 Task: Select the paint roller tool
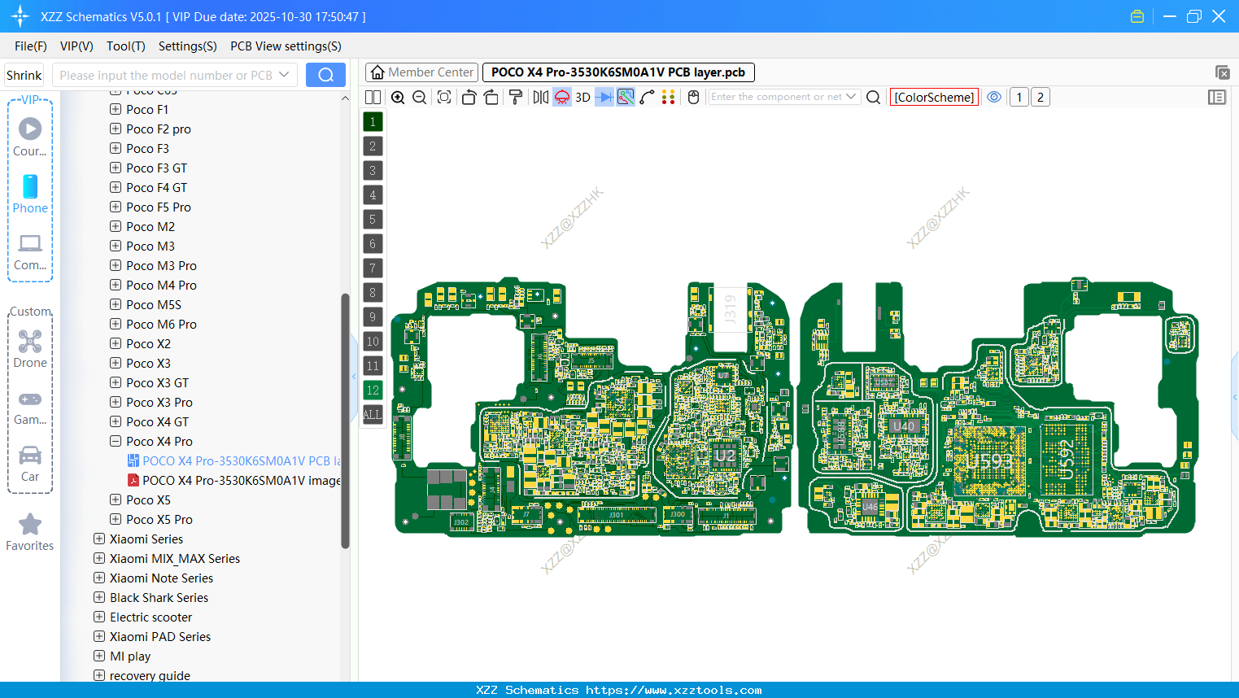click(x=516, y=97)
